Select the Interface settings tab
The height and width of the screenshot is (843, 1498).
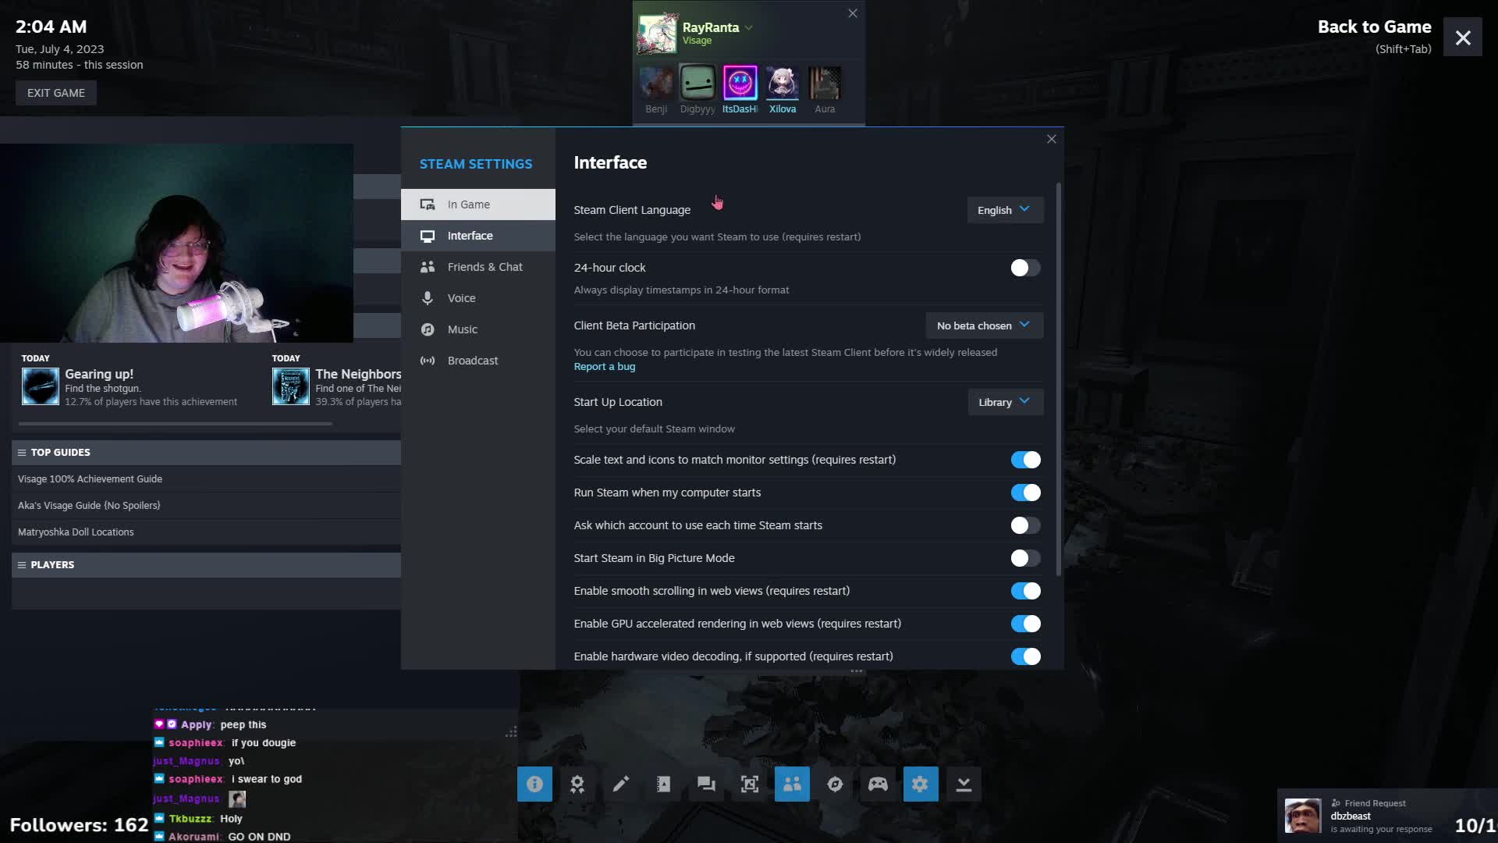(x=478, y=236)
